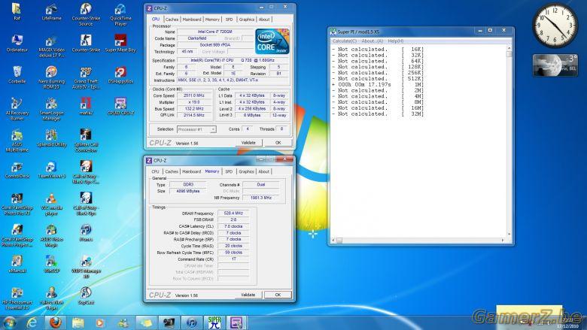Select the Ordinateur desktop icon
Viewport: 587px width, 330px height.
[x=17, y=43]
